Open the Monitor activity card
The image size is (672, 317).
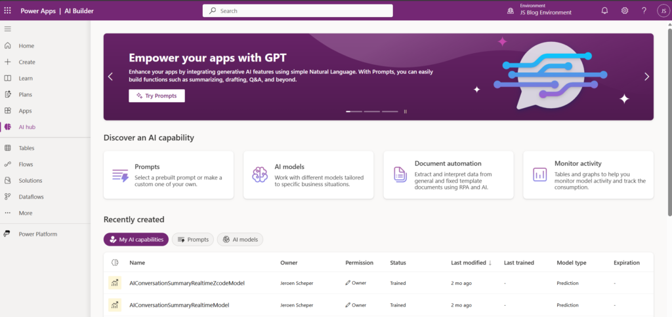tap(589, 175)
